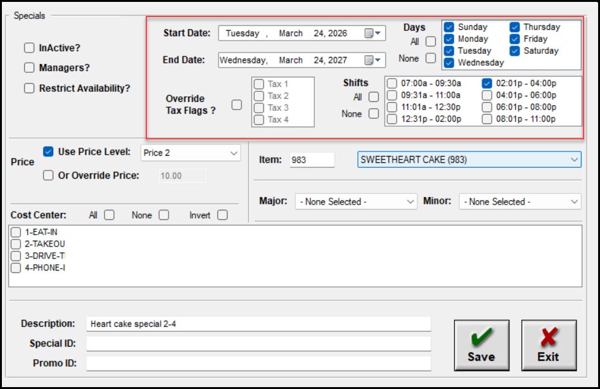Check the 1-EAT-IN cost center

click(x=16, y=233)
